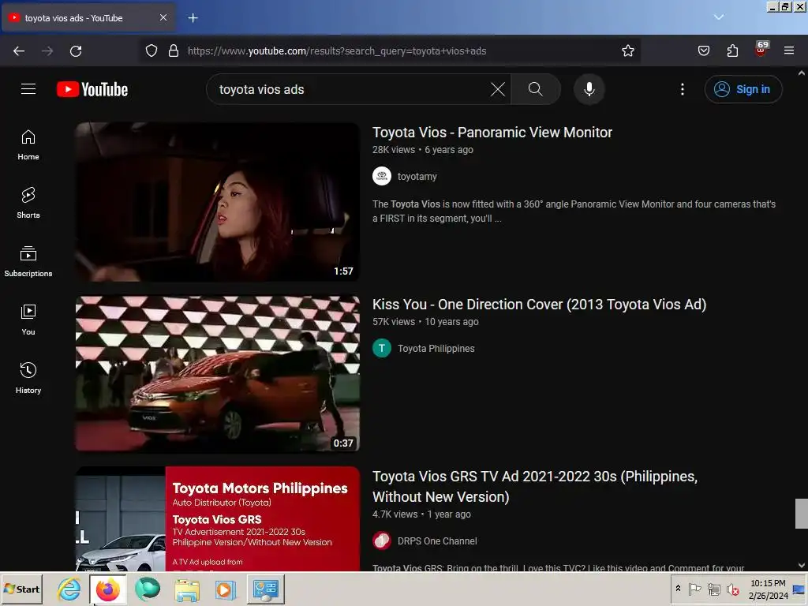Open the green round taskbar app
808x606 pixels.
[148, 589]
